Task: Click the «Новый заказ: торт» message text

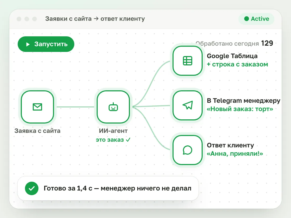Action: (x=240, y=109)
